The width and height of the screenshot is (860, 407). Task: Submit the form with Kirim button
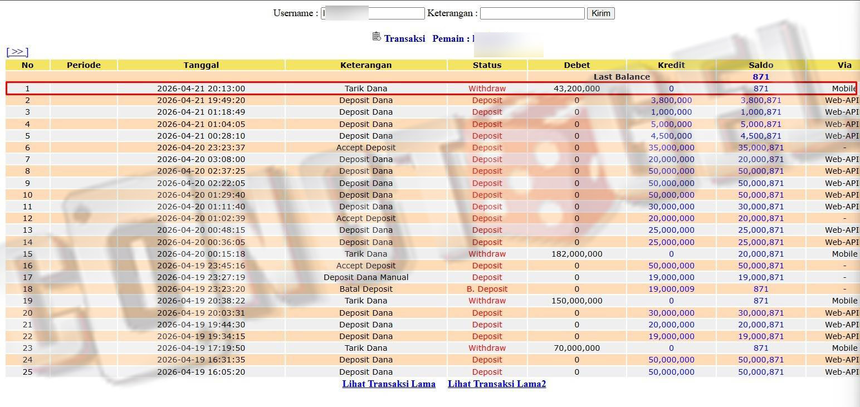pos(600,13)
